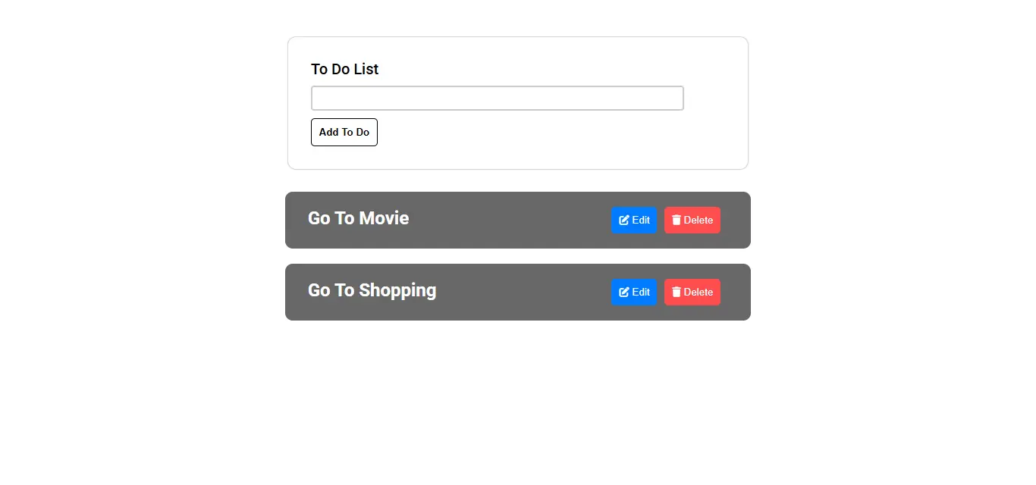Viewport: 1036px width, 485px height.
Task: Select the delete icon in the second task row
Action: point(676,292)
